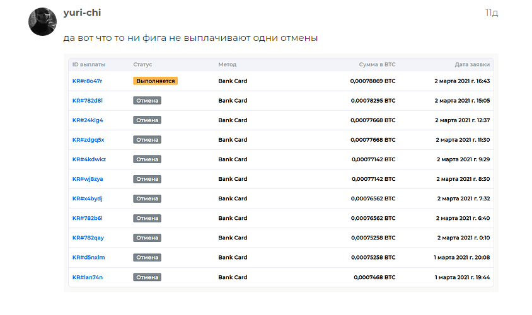Open payout KR#782qay
The height and width of the screenshot is (315, 532).
88,238
